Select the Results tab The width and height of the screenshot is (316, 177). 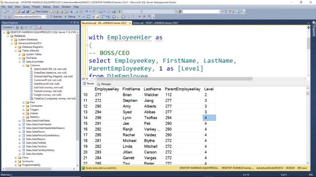(89, 84)
